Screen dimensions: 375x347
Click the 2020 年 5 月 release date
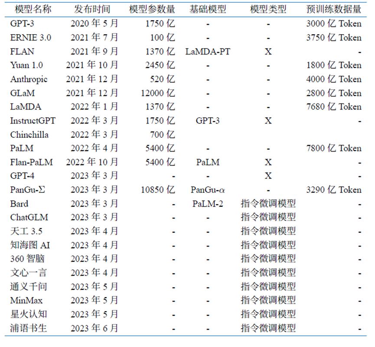point(95,23)
